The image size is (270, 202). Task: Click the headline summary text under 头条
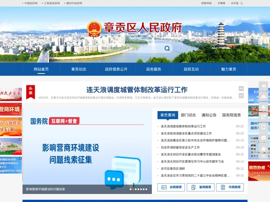tap(136, 98)
